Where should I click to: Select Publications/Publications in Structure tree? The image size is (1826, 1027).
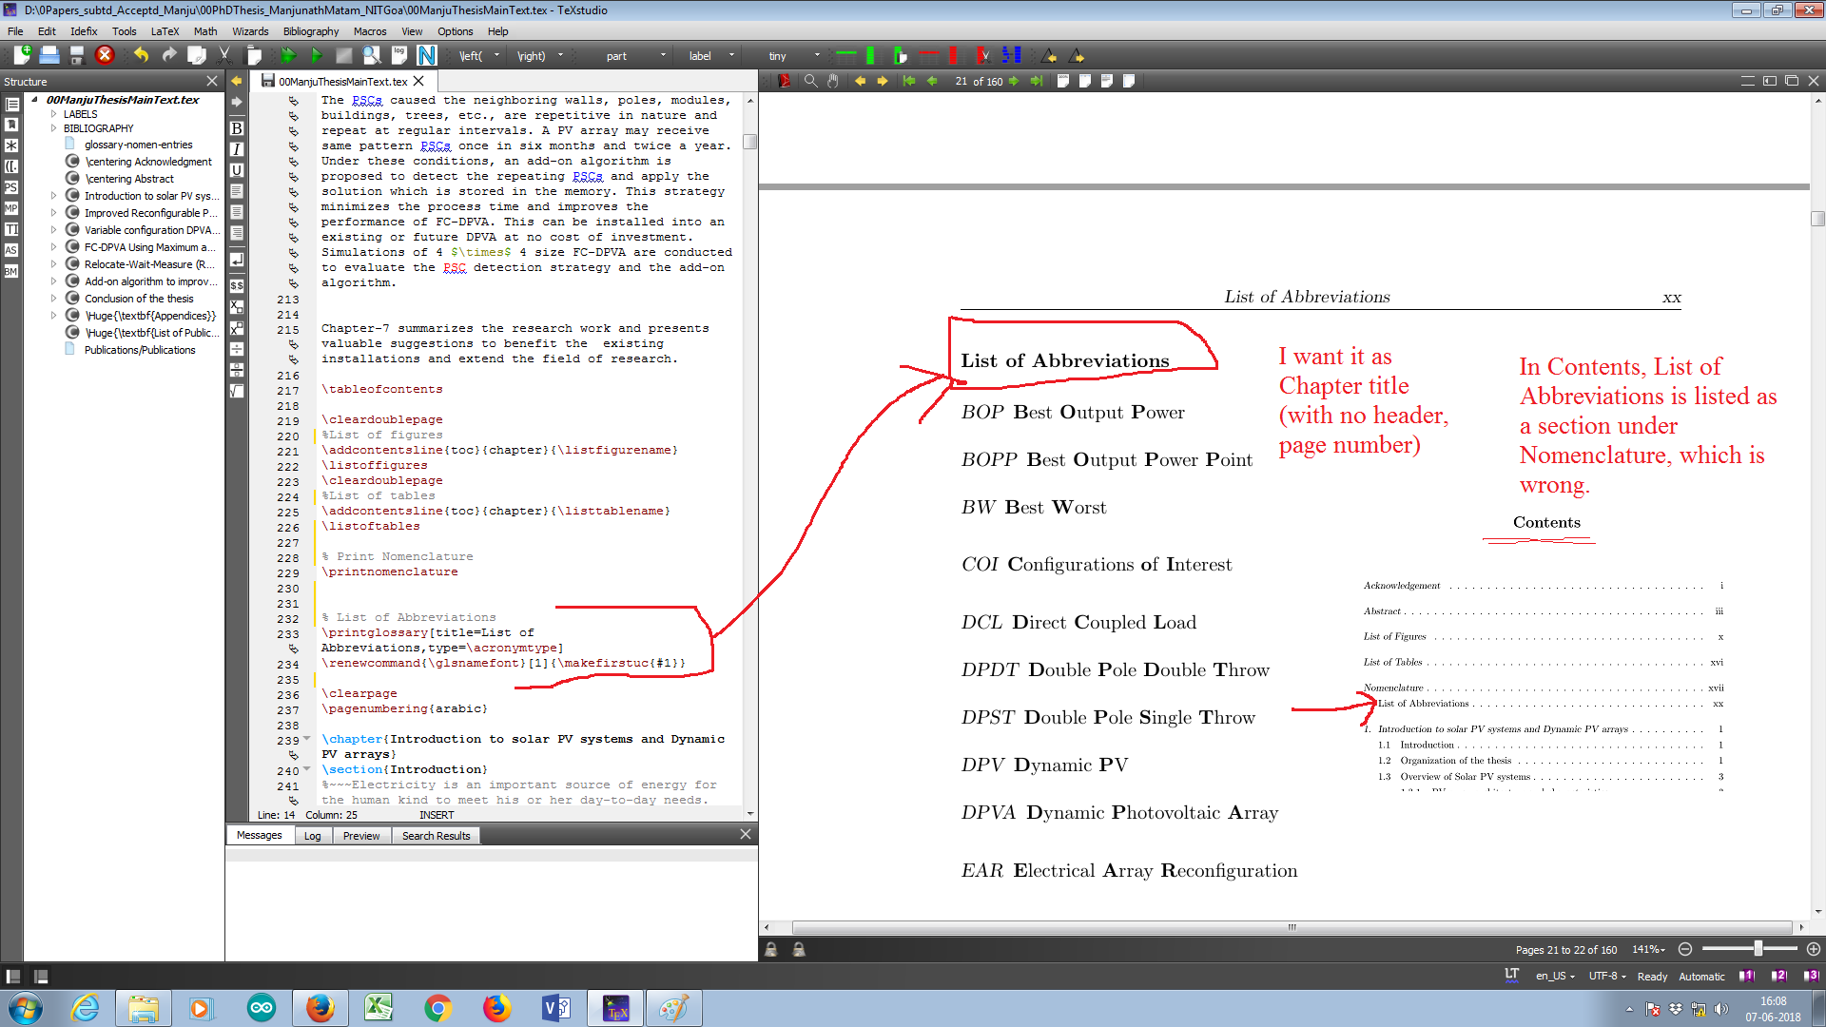point(140,350)
